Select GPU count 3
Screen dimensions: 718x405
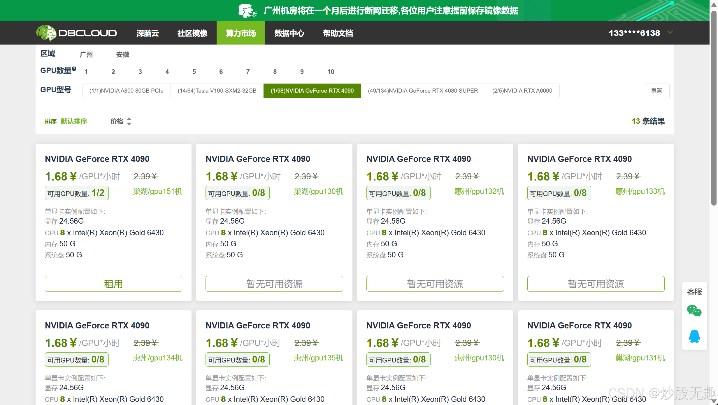pyautogui.click(x=140, y=72)
